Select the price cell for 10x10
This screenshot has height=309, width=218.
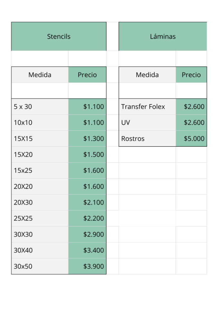(87, 123)
